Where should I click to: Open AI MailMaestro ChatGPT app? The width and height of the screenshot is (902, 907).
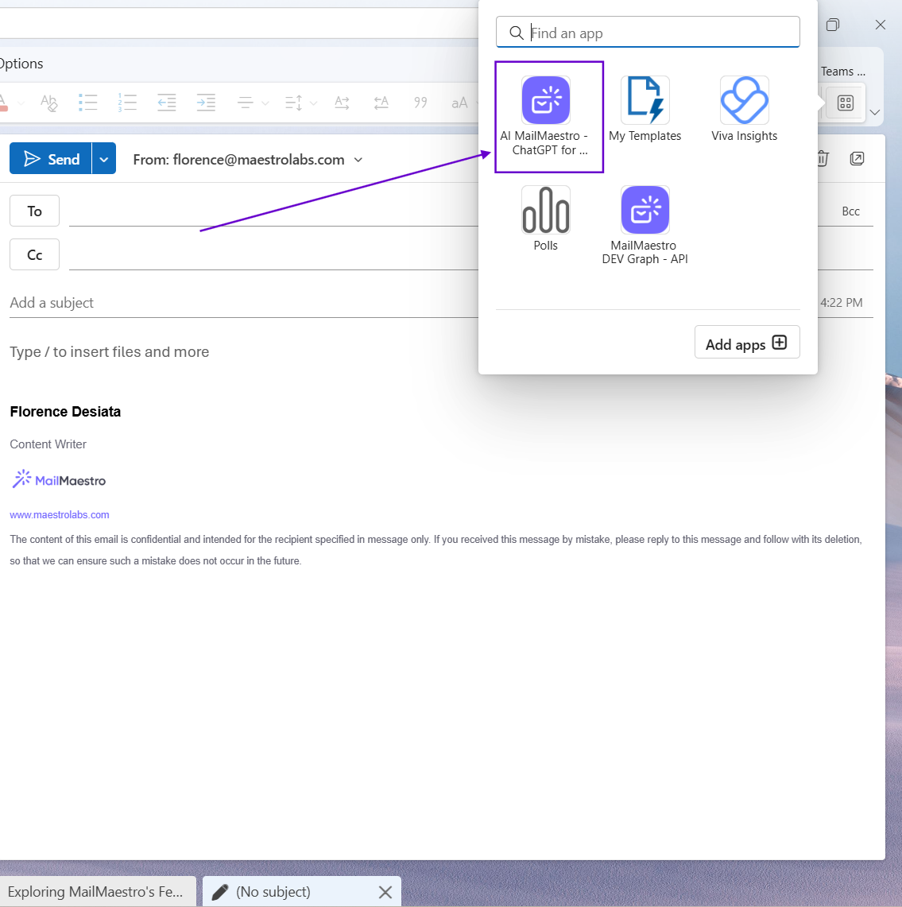(544, 116)
